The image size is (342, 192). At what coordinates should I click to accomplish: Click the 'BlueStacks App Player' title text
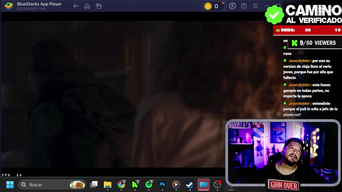pos(39,4)
